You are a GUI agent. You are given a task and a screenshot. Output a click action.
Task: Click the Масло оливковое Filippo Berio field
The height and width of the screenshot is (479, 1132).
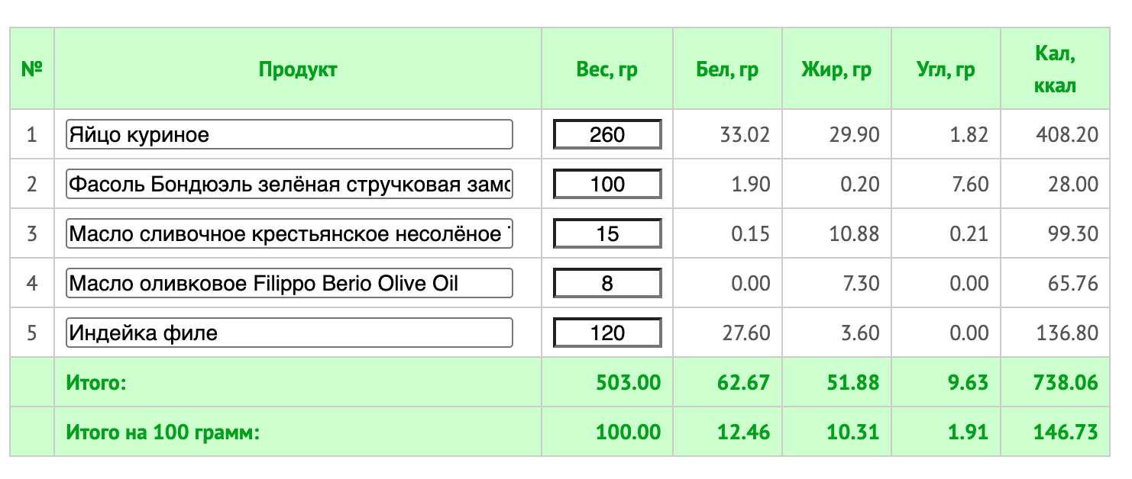click(289, 284)
